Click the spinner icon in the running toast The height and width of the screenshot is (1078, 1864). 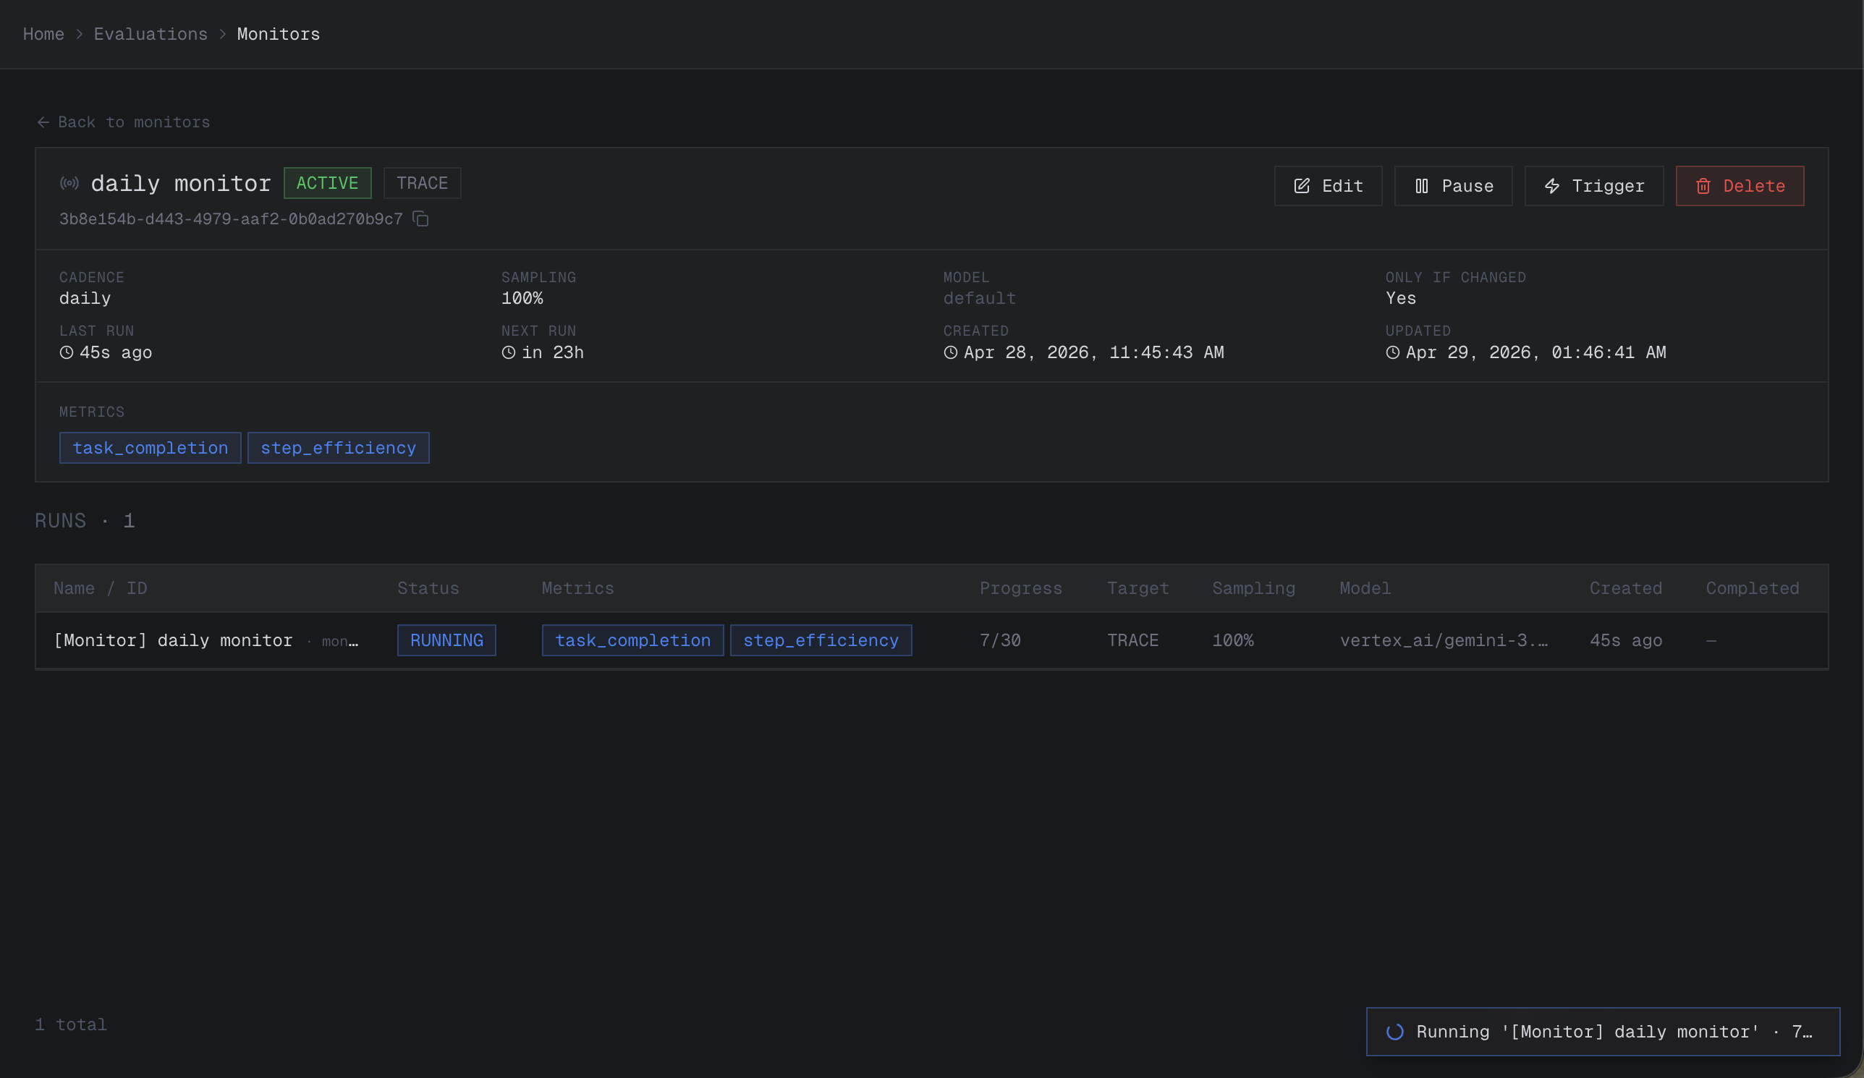(x=1395, y=1032)
